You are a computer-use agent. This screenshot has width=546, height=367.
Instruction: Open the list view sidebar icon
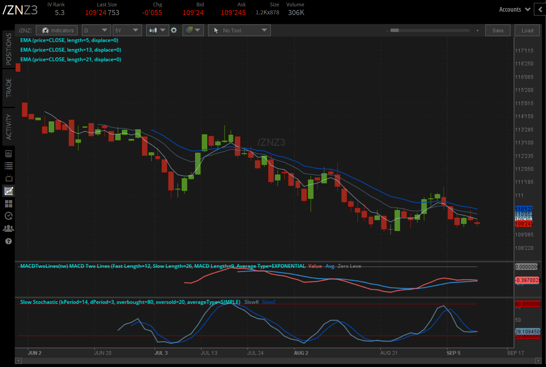pyautogui.click(x=9, y=166)
